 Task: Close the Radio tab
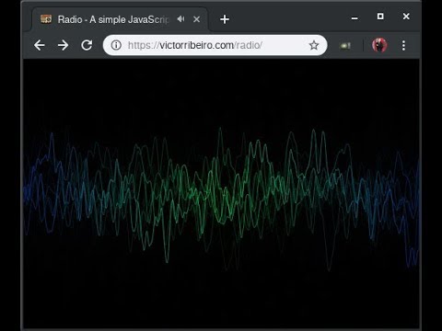click(x=197, y=19)
